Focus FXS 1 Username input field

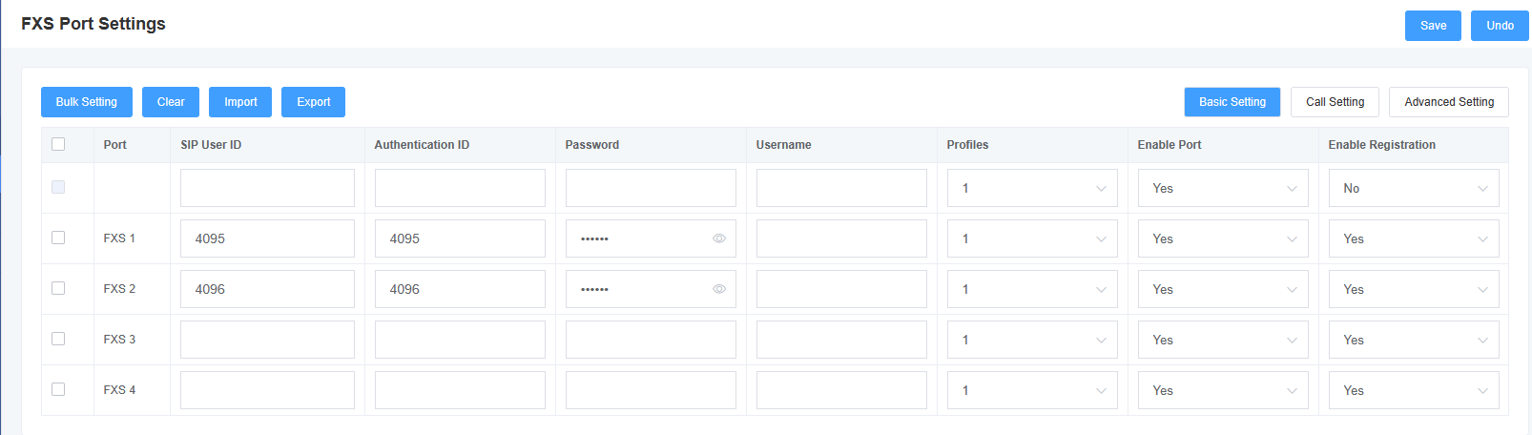tap(841, 238)
